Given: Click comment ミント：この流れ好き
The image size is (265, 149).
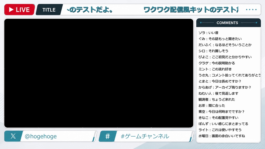Looking at the screenshot, I should (215, 69).
